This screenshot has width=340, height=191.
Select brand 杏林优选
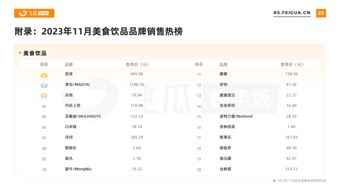pyautogui.click(x=227, y=127)
